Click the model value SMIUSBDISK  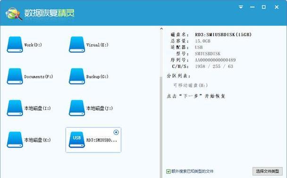click(208, 54)
